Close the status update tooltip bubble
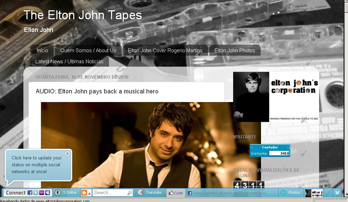The height and width of the screenshot is (202, 348). point(67,154)
